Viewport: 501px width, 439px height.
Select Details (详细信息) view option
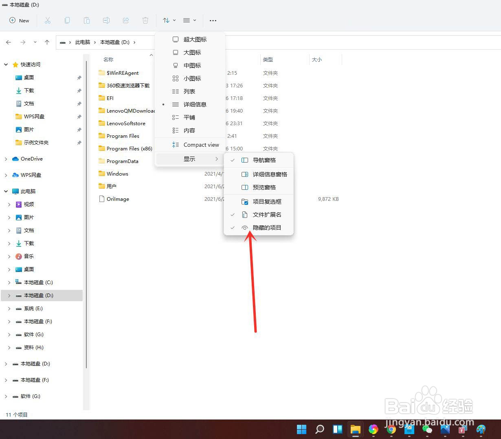[190, 104]
